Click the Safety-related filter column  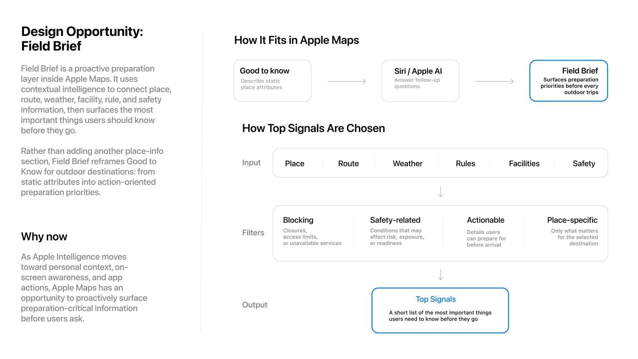[397, 231]
